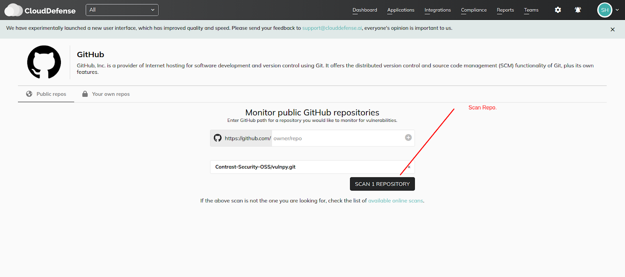Click the support@clouddefense.ai email link
Image resolution: width=625 pixels, height=277 pixels.
[x=332, y=28]
